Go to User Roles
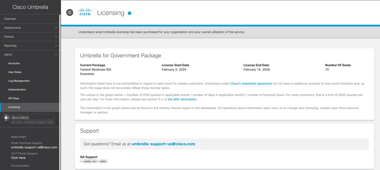 coord(15,72)
